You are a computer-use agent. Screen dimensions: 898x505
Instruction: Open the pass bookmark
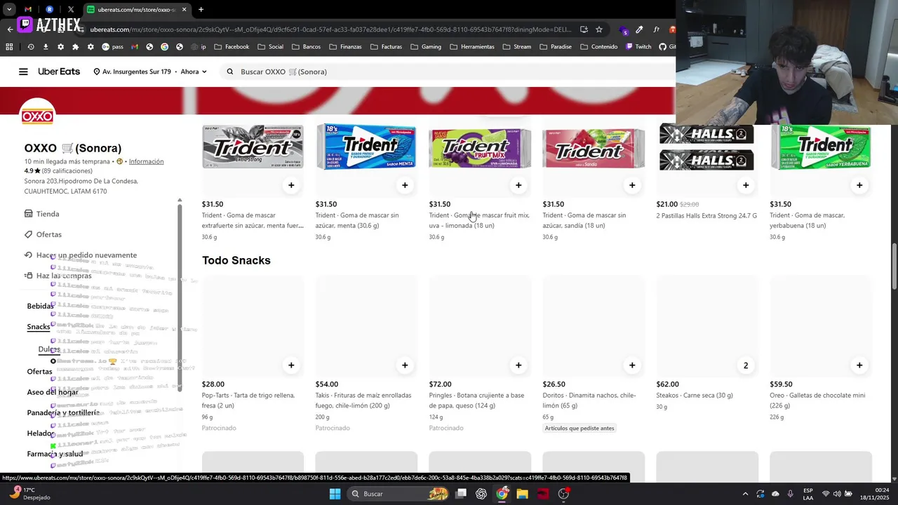coord(112,47)
